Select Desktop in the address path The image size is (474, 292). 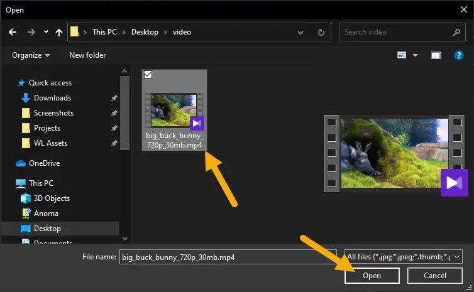145,31
